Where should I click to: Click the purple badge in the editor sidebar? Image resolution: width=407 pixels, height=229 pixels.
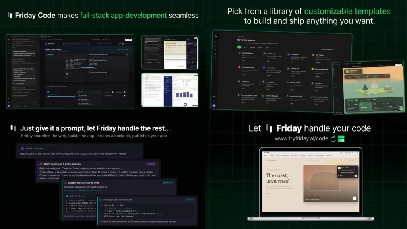[x=9, y=106]
